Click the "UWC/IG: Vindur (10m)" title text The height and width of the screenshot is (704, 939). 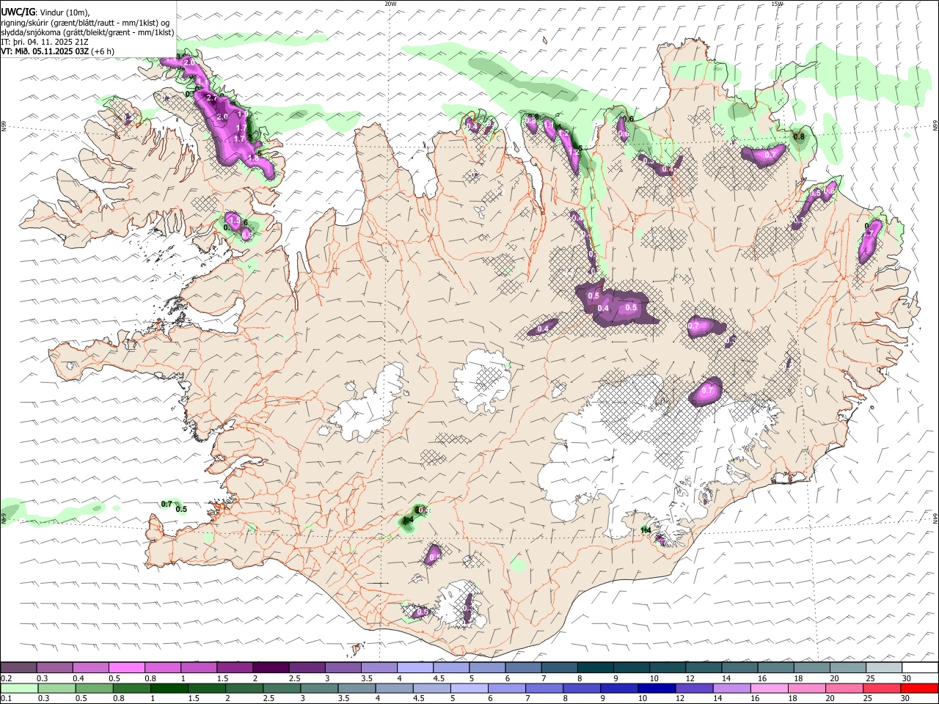[45, 12]
